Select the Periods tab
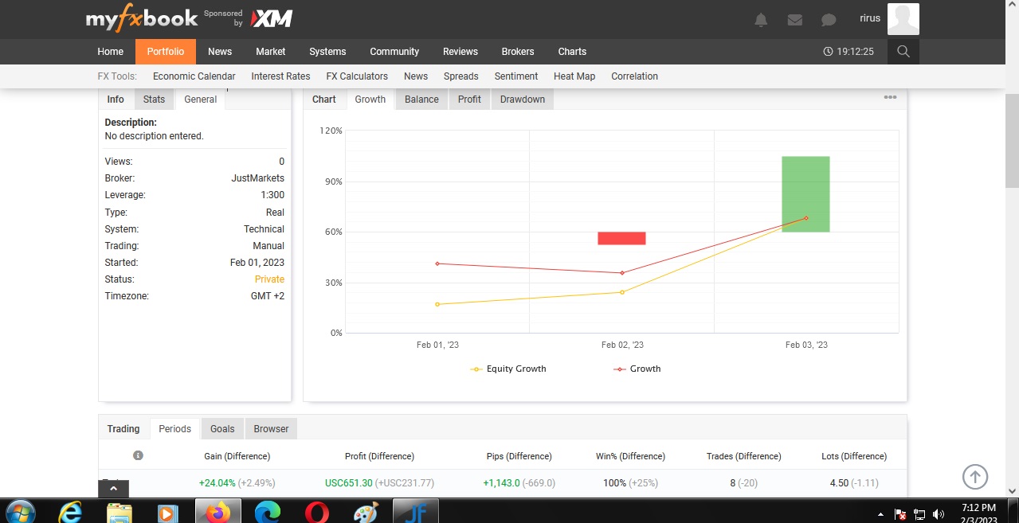 [x=175, y=428]
